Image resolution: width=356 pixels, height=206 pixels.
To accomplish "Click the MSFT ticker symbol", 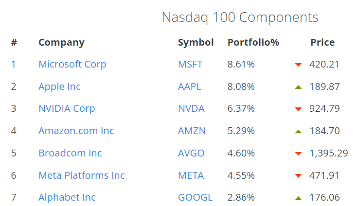I will pyautogui.click(x=190, y=64).
